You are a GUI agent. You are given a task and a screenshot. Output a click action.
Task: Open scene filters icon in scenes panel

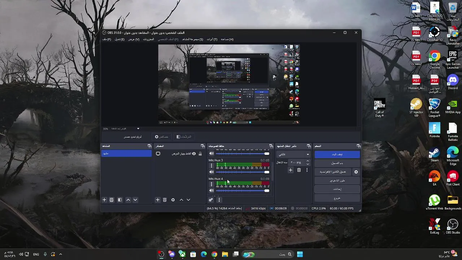point(120,200)
